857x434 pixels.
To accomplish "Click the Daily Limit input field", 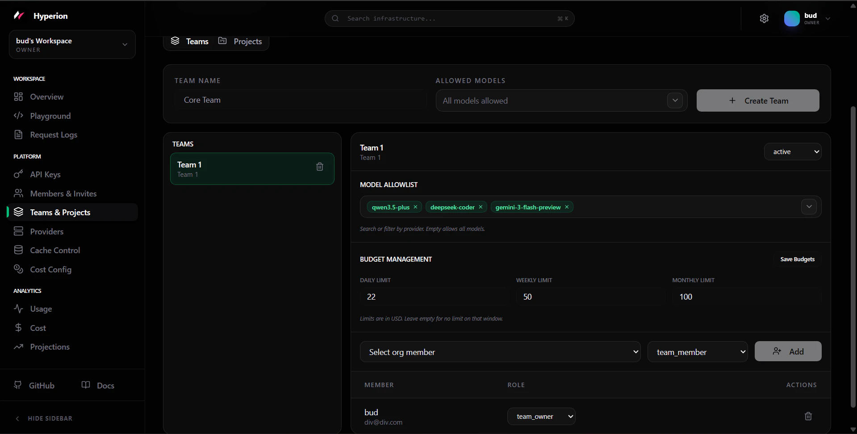I will tap(434, 296).
